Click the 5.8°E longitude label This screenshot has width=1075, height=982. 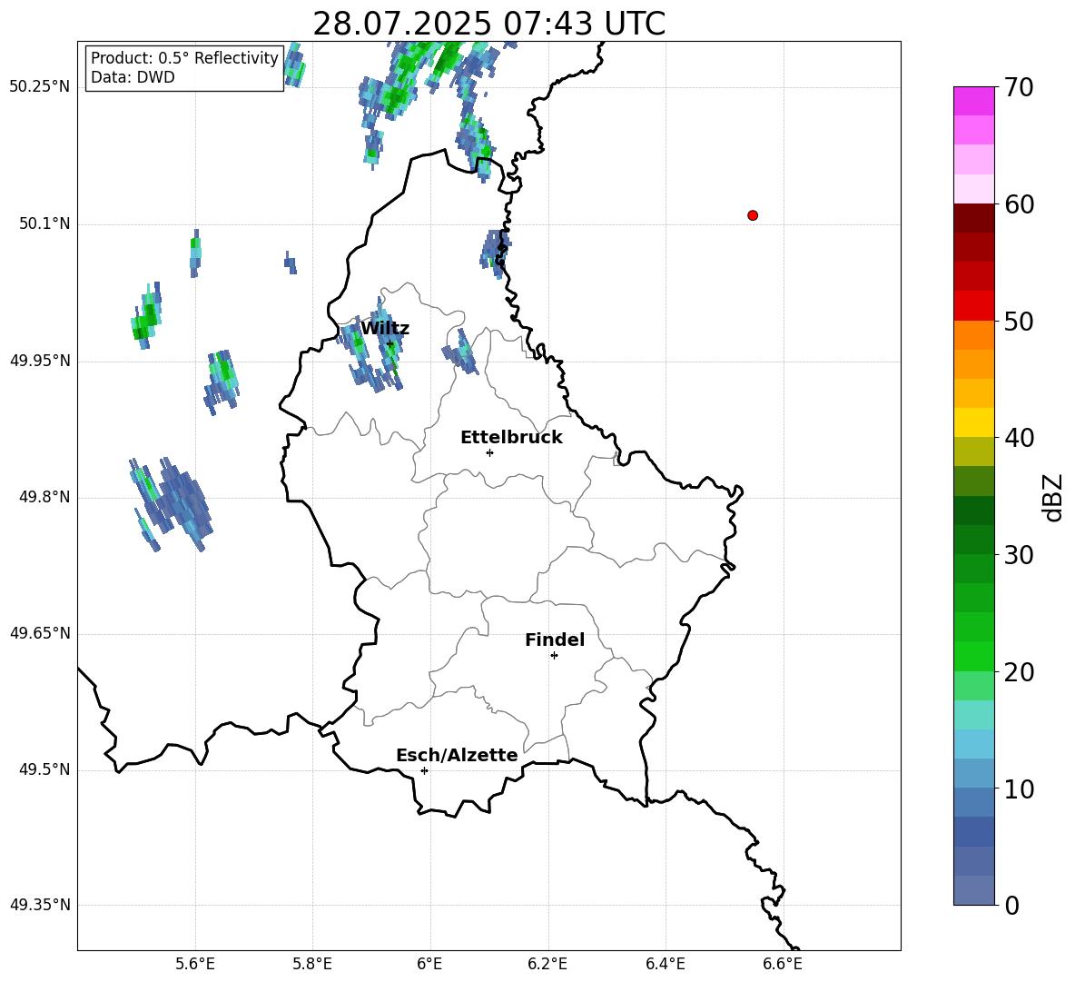[x=312, y=964]
